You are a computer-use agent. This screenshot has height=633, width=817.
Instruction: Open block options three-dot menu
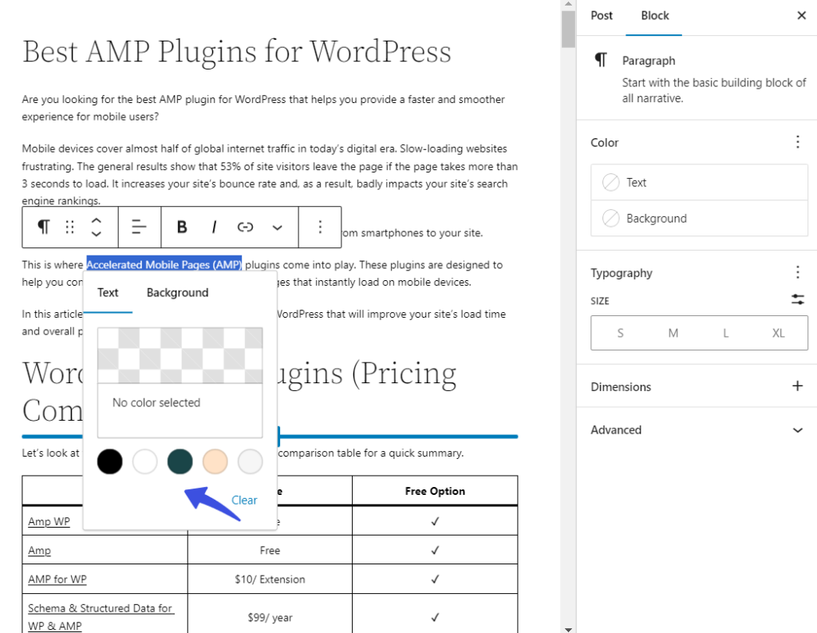(x=320, y=227)
